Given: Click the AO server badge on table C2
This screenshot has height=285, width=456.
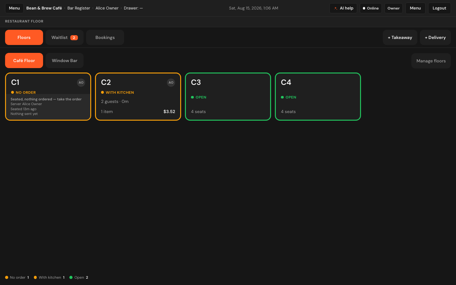Looking at the screenshot, I should tap(171, 83).
